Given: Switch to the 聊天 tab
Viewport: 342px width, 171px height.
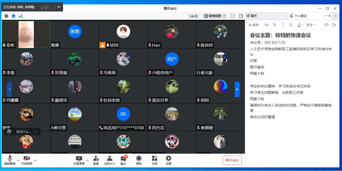Looking at the screenshot, I should pyautogui.click(x=254, y=16).
